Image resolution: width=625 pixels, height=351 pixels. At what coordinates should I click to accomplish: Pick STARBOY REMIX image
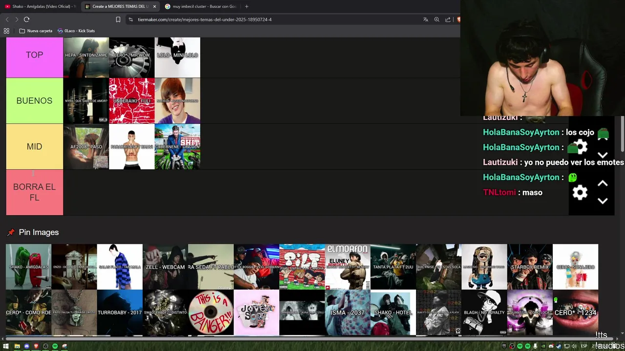click(530, 267)
